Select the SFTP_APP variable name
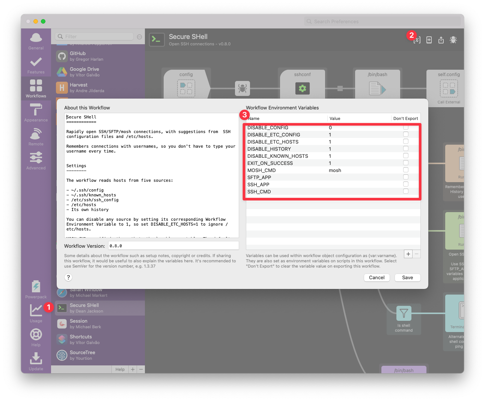This screenshot has height=401, width=485. 259,177
